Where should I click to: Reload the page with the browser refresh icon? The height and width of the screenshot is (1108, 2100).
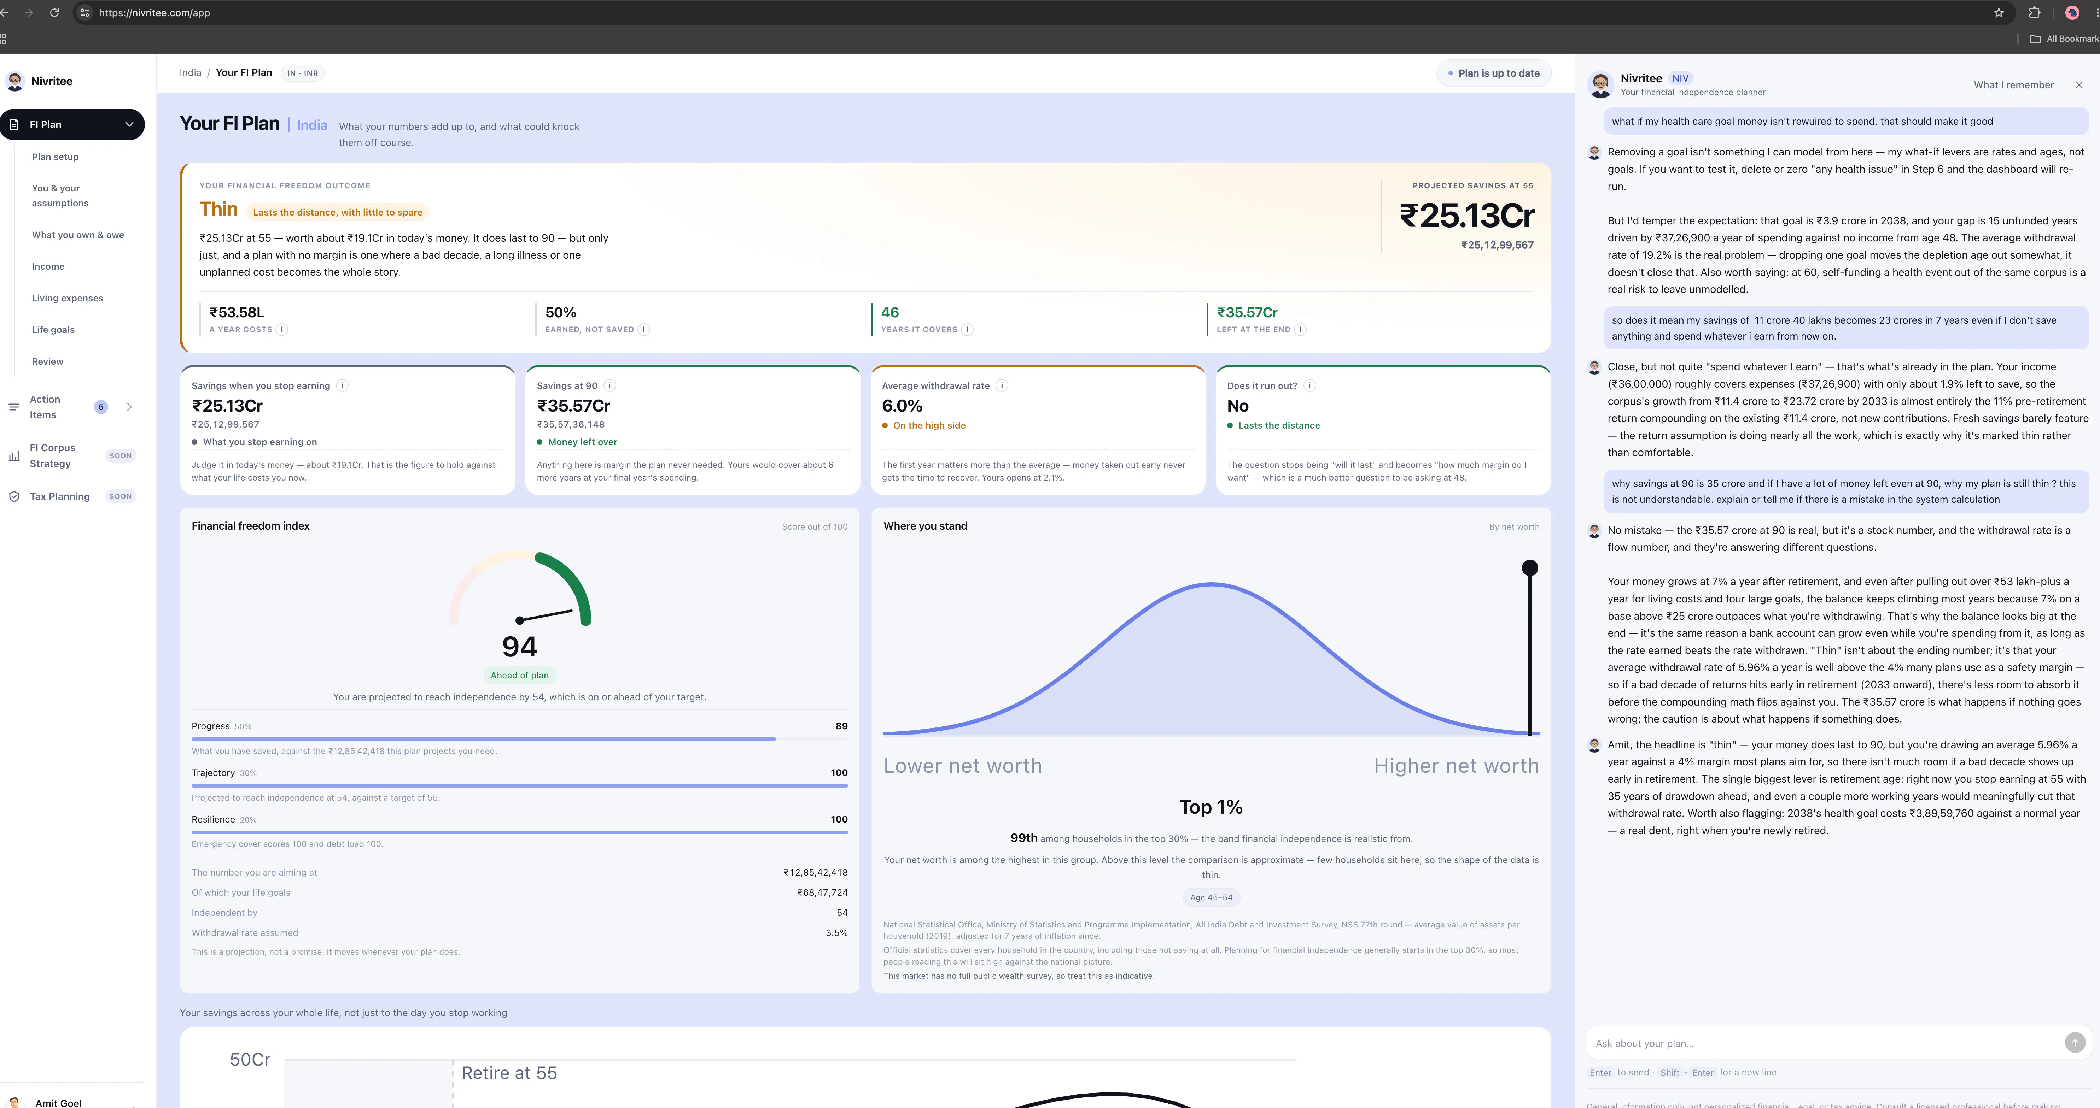pyautogui.click(x=54, y=13)
